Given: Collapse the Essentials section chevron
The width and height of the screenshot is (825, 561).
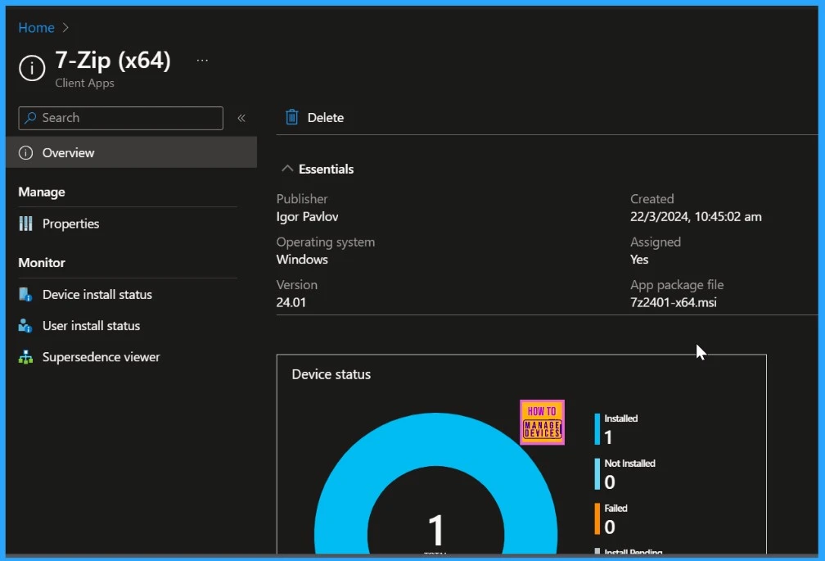Looking at the screenshot, I should click(287, 169).
